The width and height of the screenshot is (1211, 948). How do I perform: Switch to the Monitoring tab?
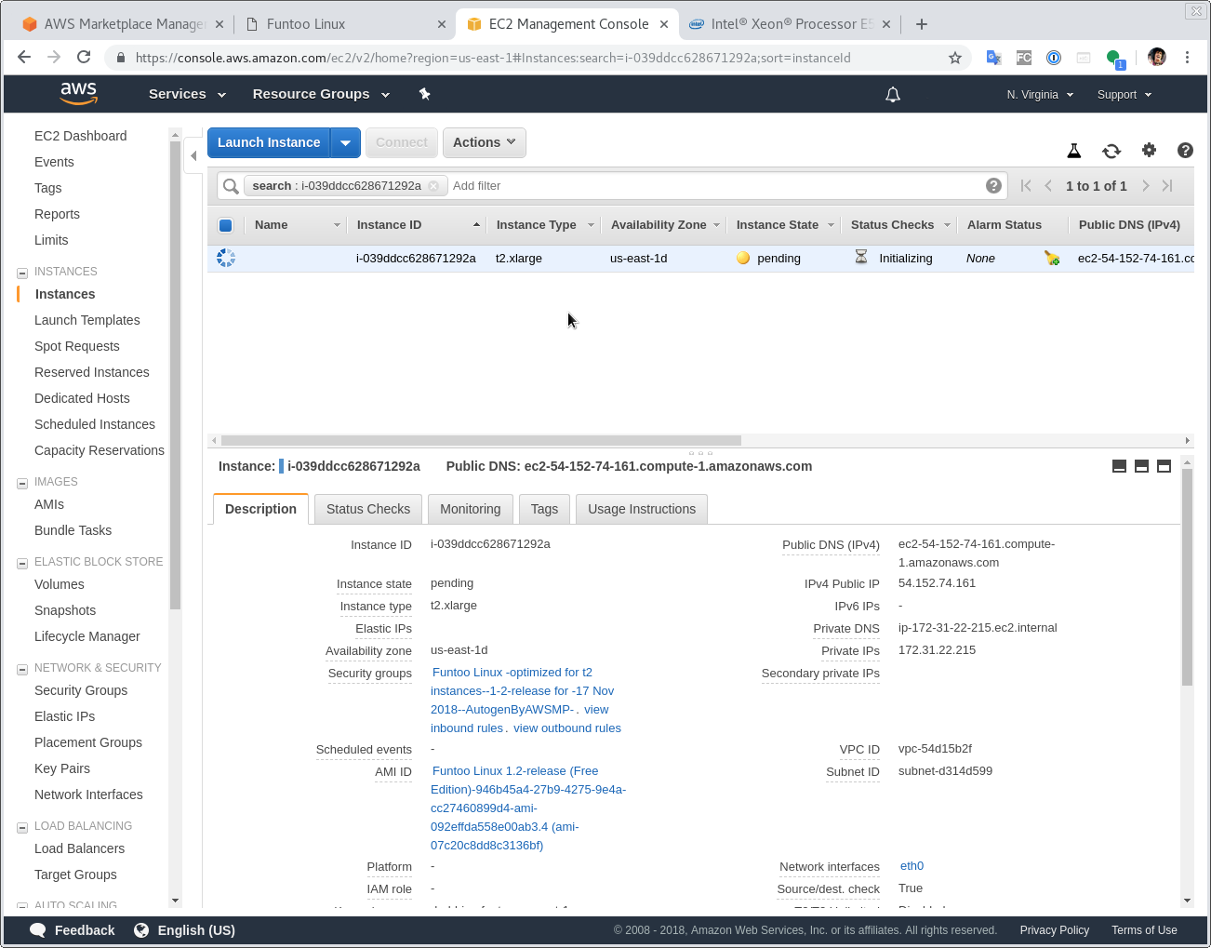pyautogui.click(x=470, y=509)
